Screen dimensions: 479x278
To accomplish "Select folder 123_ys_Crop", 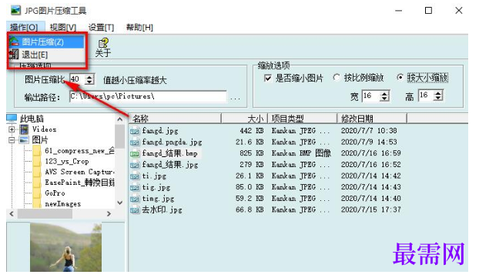I will pos(67,161).
